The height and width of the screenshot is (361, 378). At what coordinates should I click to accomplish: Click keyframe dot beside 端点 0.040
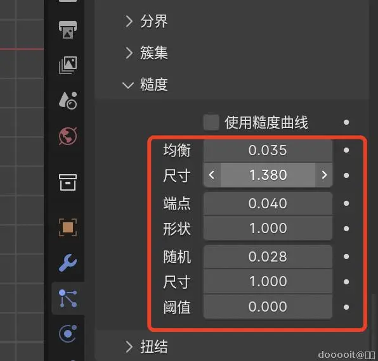[x=346, y=203]
